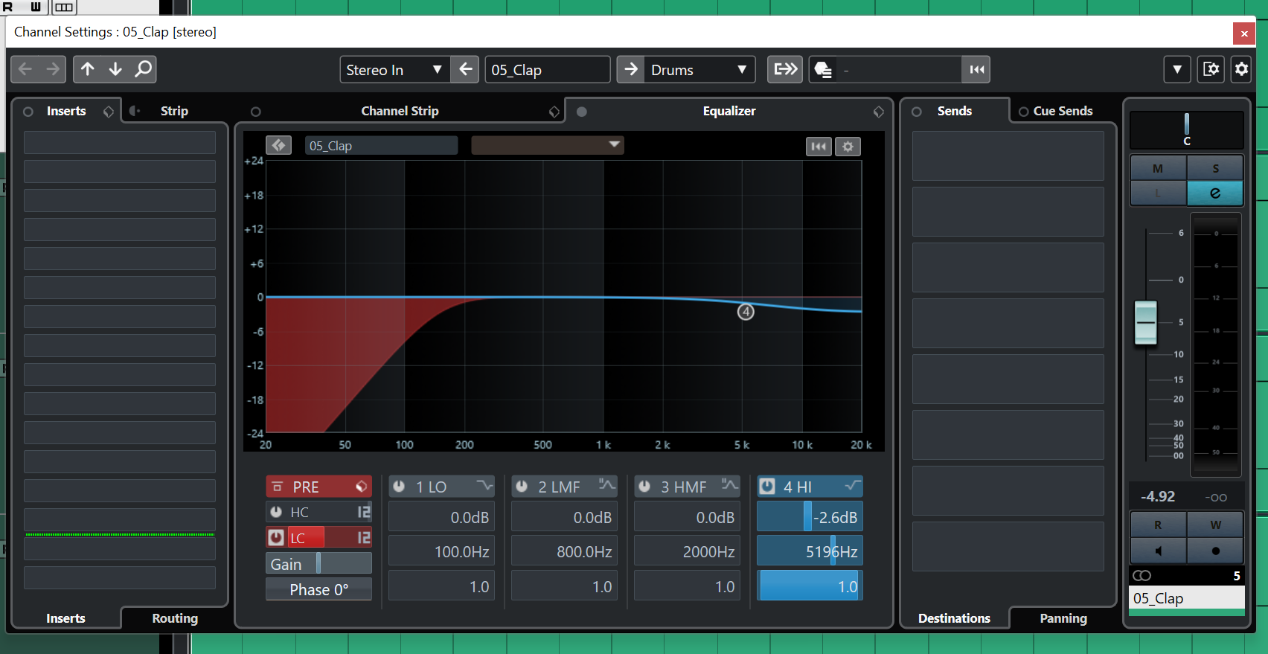This screenshot has height=654, width=1268.
Task: Go to next channel with right arrow
Action: click(53, 69)
